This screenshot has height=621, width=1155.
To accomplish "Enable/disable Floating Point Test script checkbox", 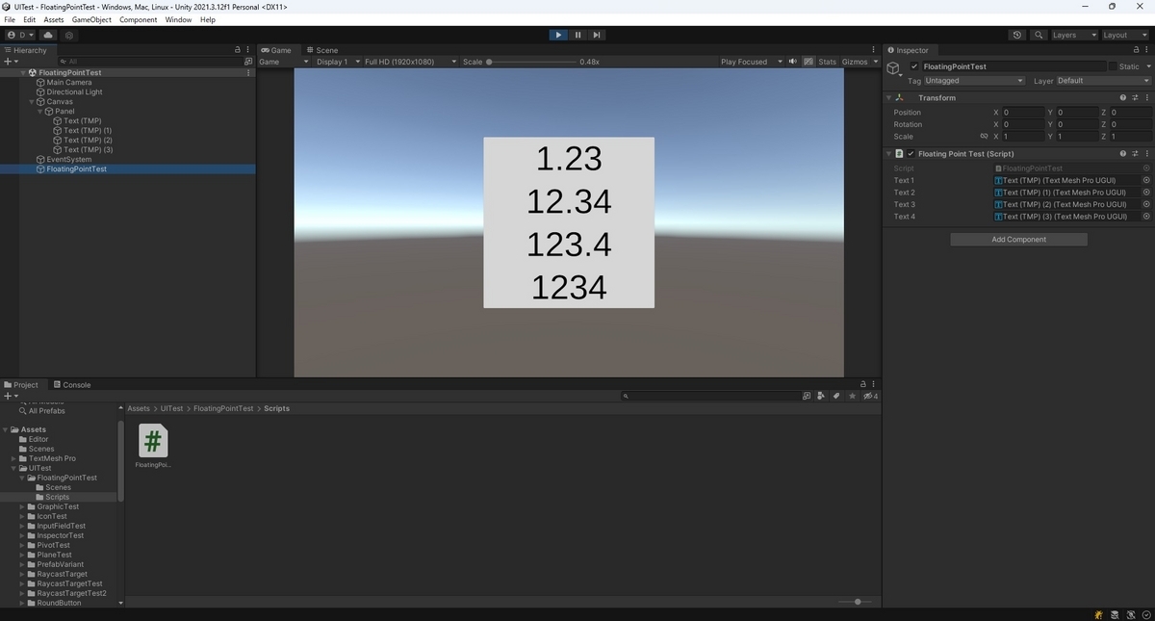I will pos(911,154).
